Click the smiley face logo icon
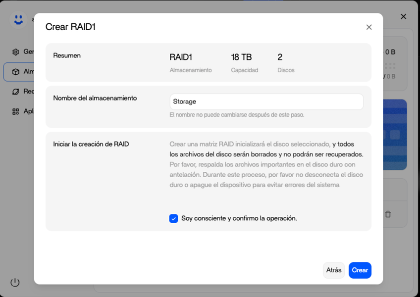This screenshot has height=297, width=420. tap(18, 20)
